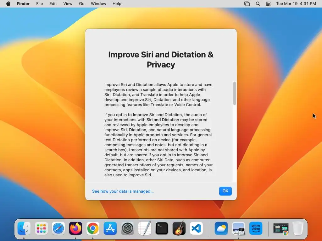Image resolution: width=322 pixels, height=241 pixels.
Task: Click paragraph starting "If you opt in to"
Action: [158, 145]
